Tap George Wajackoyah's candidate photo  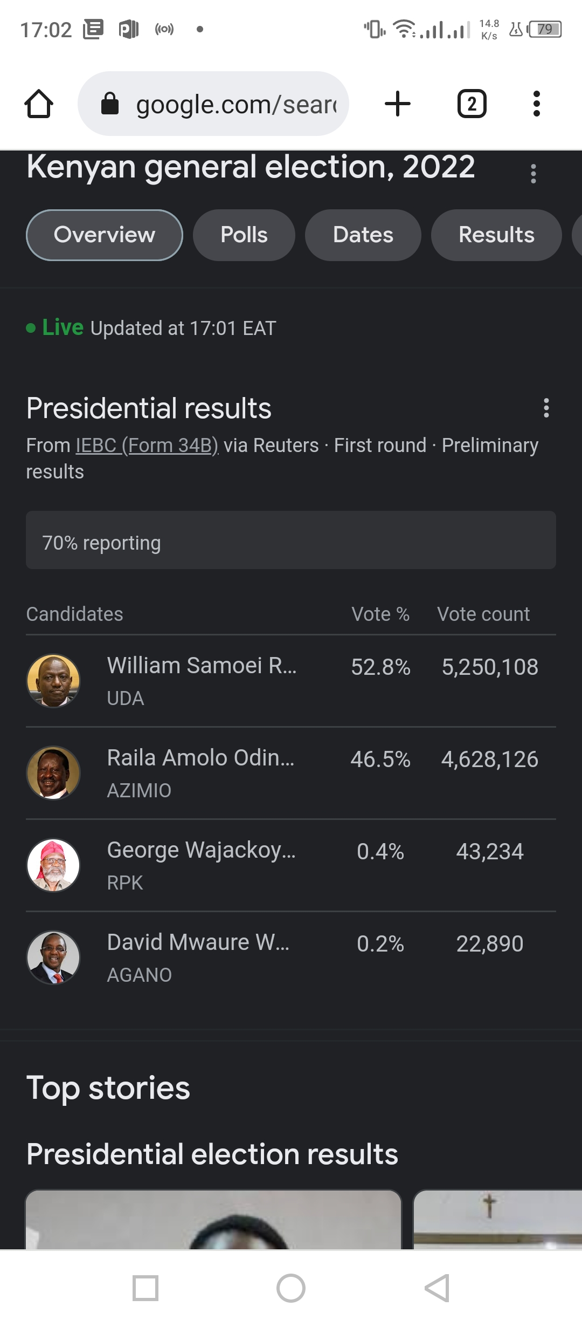(53, 865)
